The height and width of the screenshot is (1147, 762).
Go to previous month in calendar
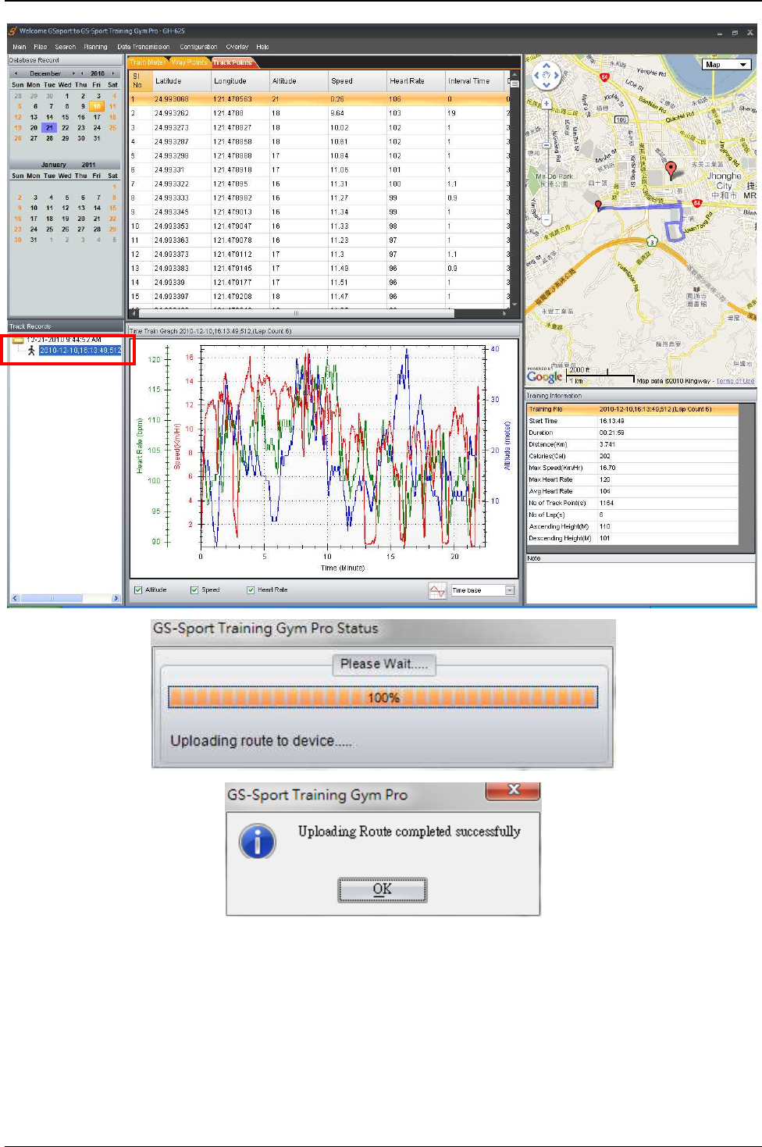pos(16,73)
